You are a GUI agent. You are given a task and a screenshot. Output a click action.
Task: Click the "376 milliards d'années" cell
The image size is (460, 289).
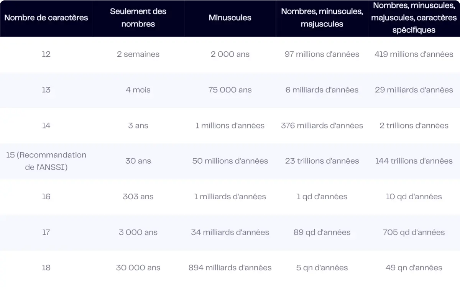coord(322,125)
